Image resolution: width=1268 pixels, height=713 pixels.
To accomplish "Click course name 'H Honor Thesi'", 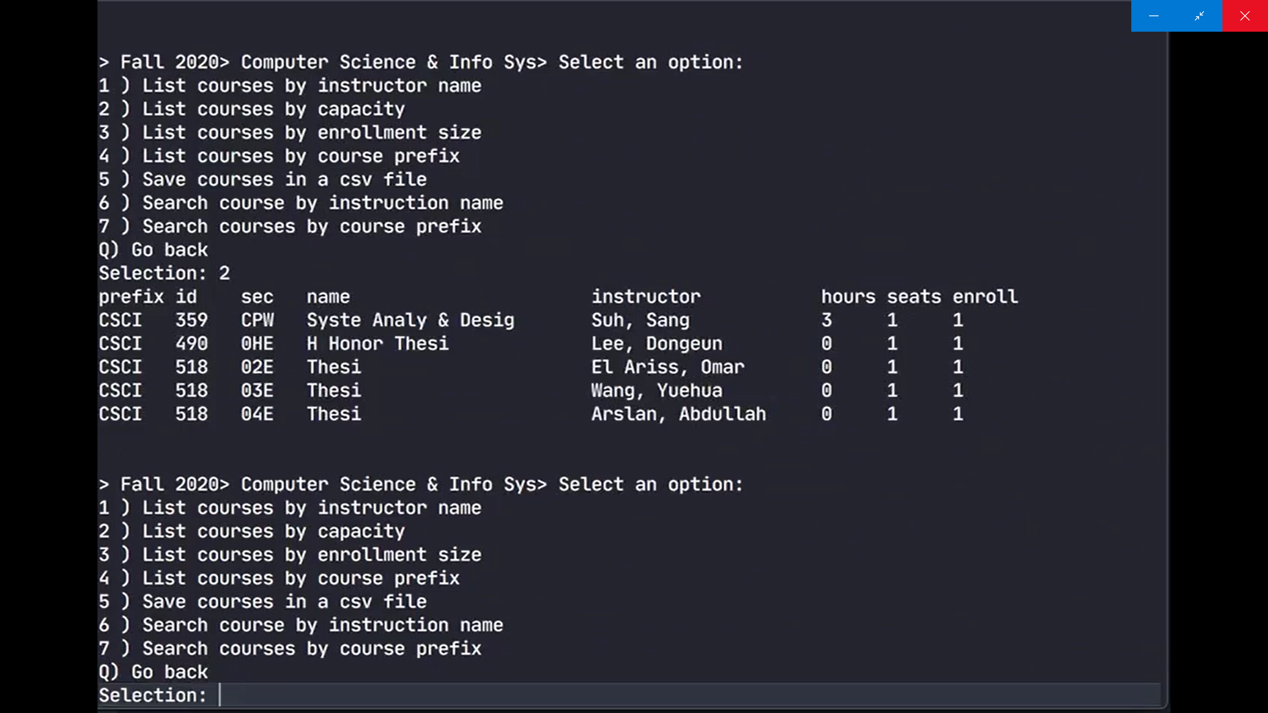I will [378, 343].
